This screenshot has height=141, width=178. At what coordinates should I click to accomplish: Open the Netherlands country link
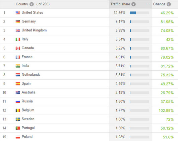coord(31,75)
